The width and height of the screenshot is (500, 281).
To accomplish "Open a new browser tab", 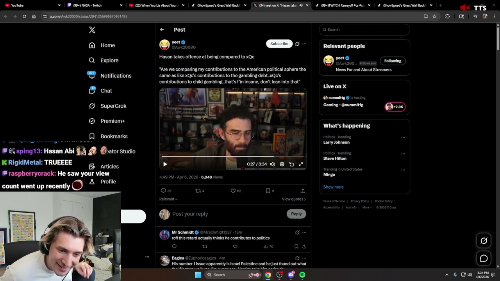I will [441, 5].
